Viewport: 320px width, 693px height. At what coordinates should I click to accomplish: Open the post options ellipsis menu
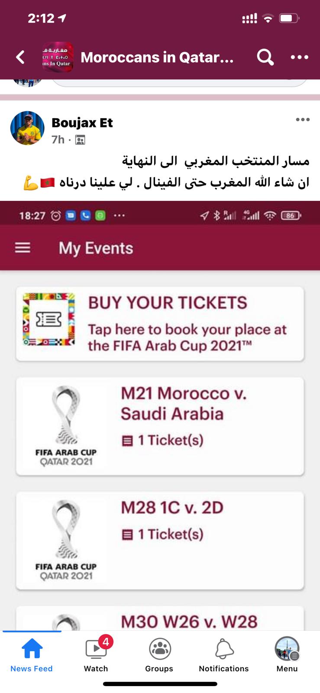coord(302,120)
